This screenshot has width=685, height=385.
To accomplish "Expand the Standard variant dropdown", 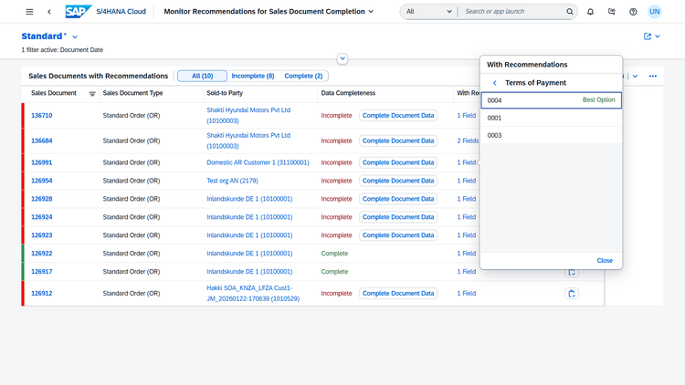I will click(75, 37).
